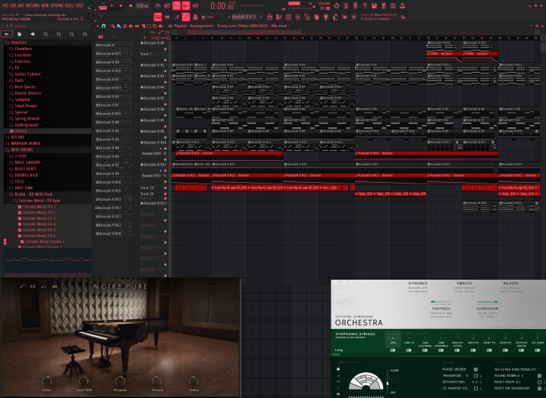
Task: Select the stamp tool icon
Action: pos(196,17)
